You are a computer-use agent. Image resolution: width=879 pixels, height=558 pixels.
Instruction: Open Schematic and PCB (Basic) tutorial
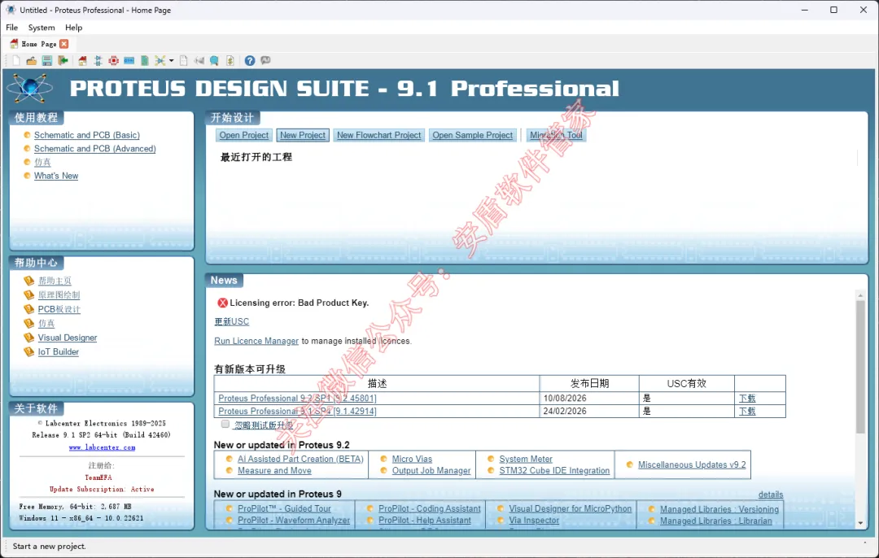click(x=87, y=135)
